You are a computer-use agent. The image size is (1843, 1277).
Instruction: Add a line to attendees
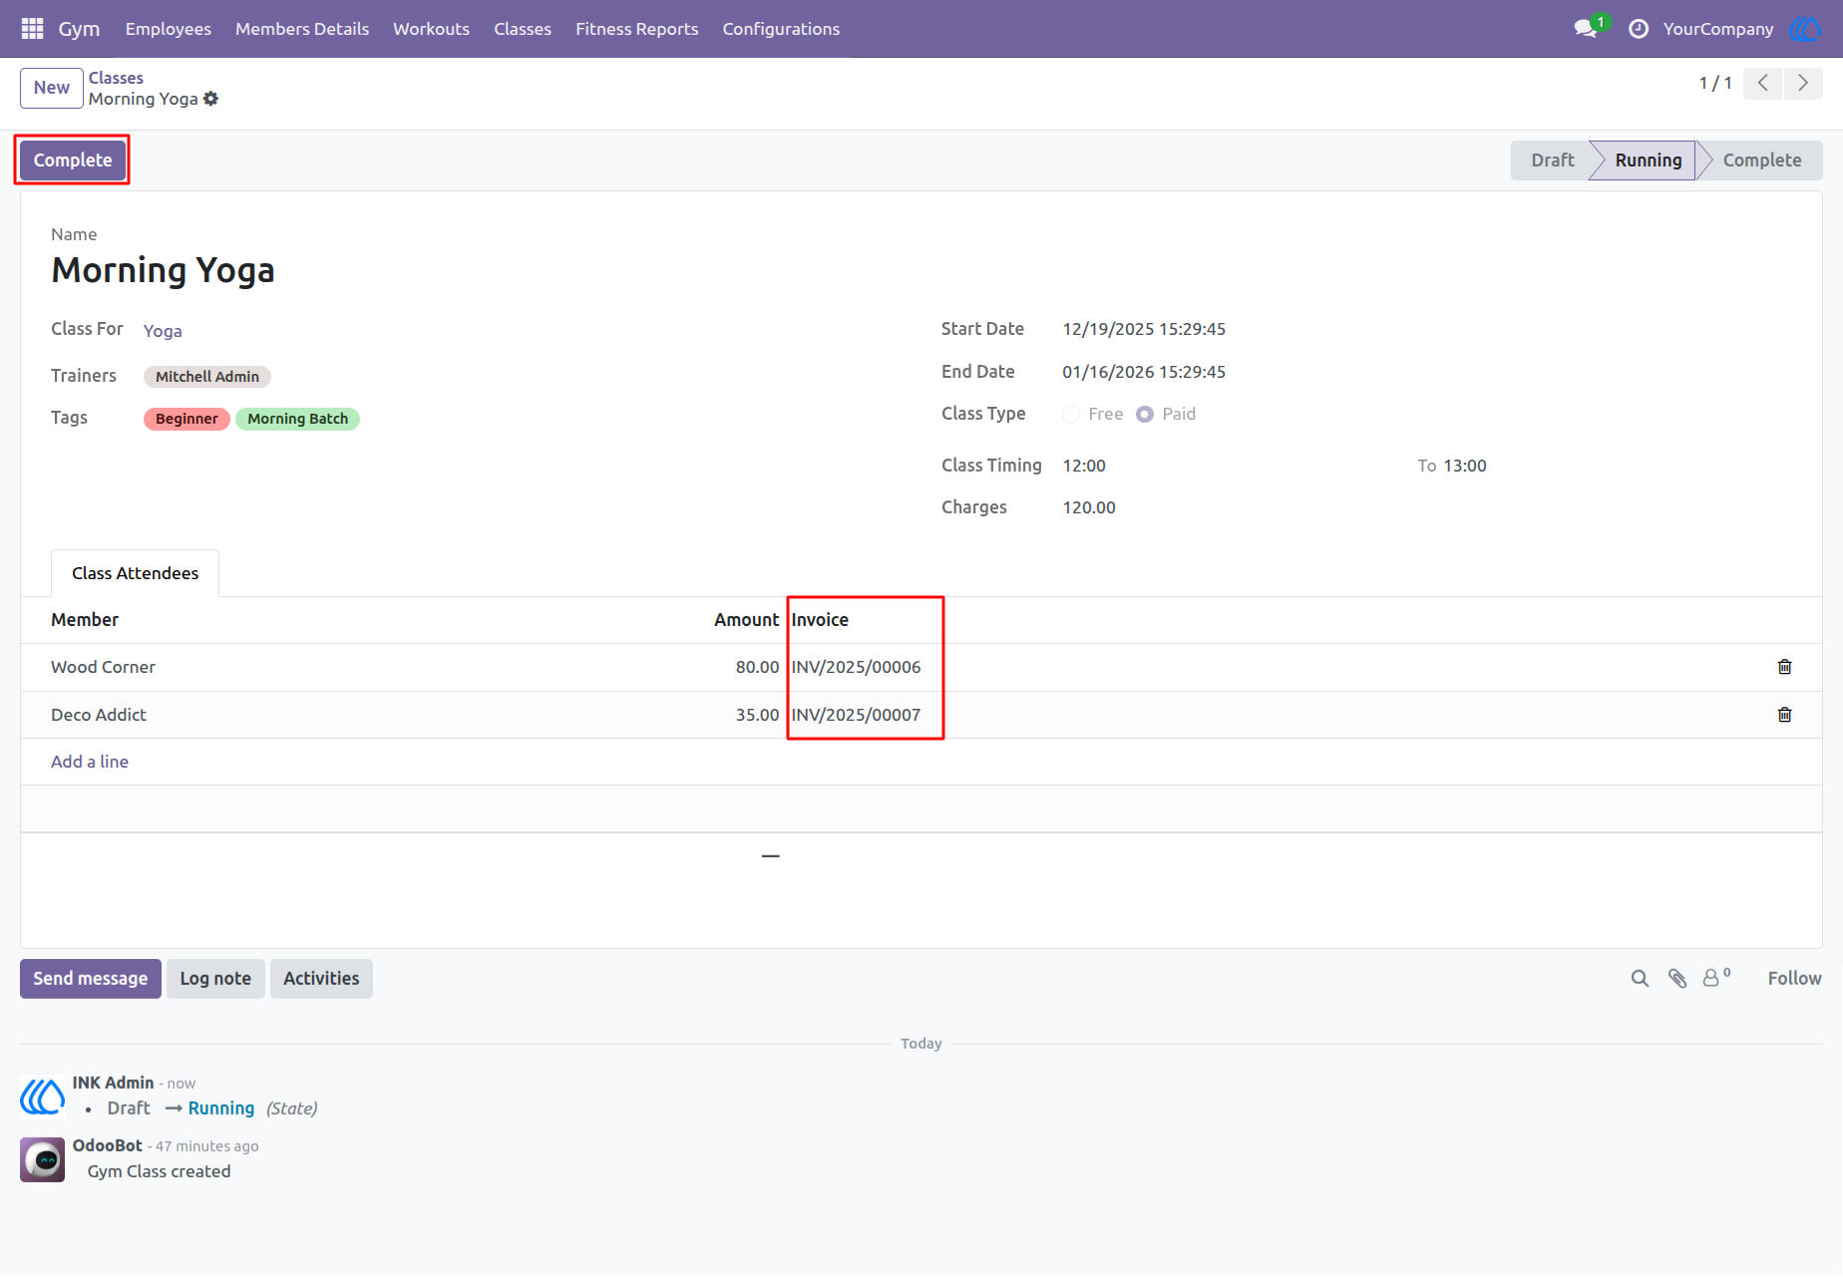click(x=90, y=762)
